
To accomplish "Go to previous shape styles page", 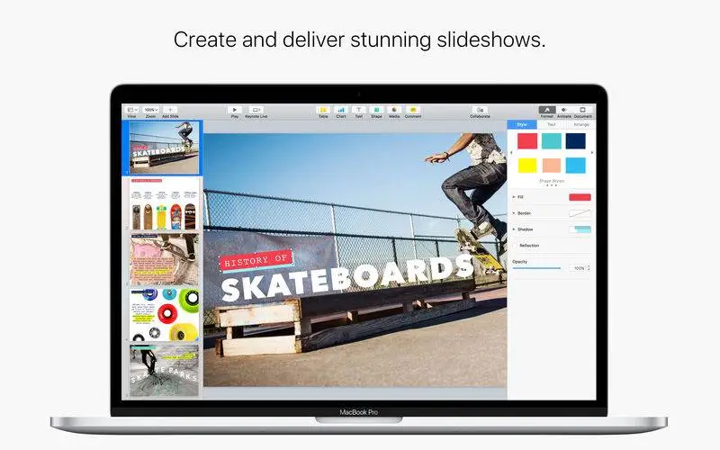I will 511,152.
